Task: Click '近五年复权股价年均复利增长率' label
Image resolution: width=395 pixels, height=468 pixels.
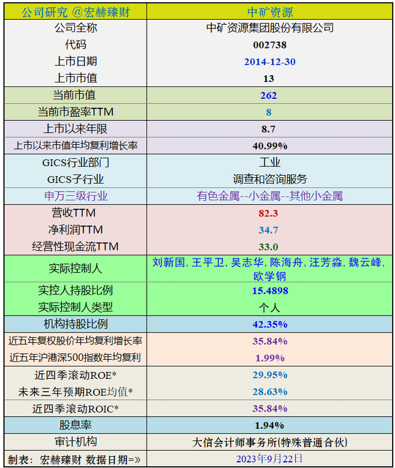Action: tap(76, 341)
